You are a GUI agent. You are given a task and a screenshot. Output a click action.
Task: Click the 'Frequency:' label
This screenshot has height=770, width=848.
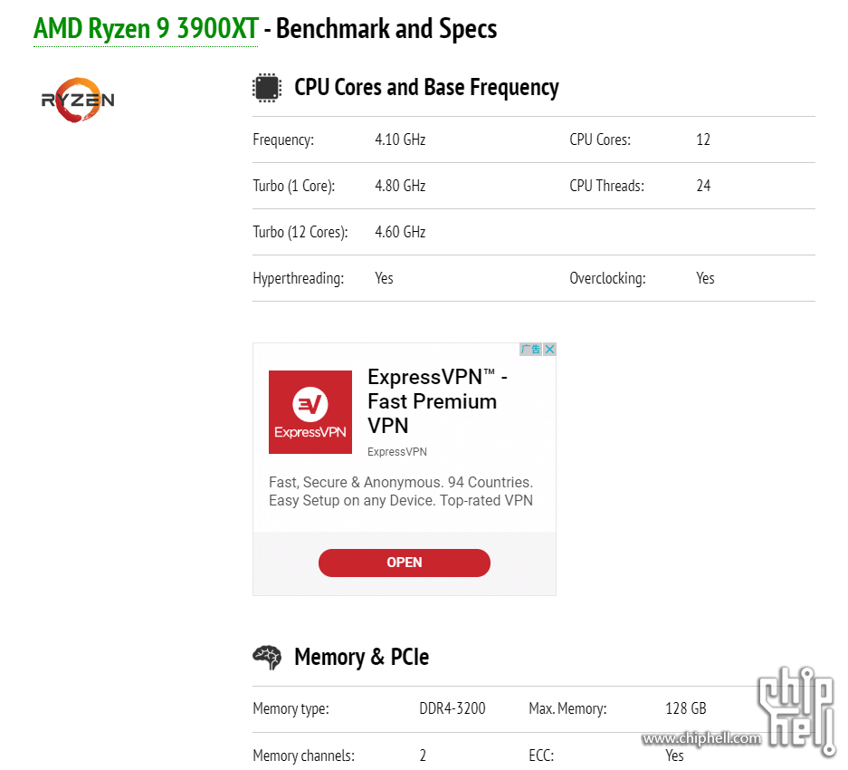point(283,140)
